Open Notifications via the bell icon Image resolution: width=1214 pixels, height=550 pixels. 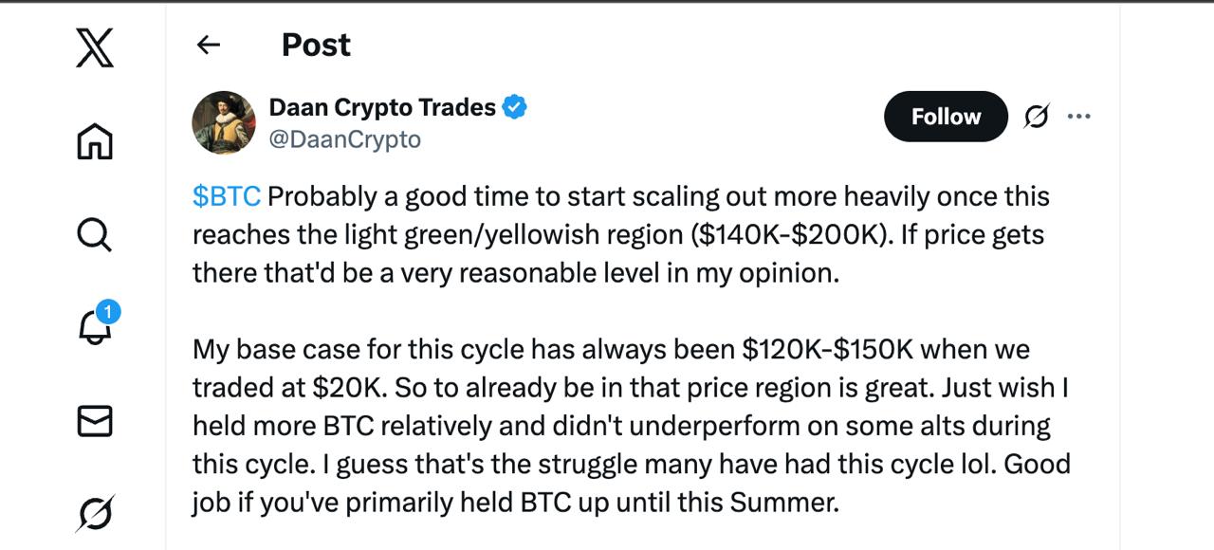tap(93, 328)
